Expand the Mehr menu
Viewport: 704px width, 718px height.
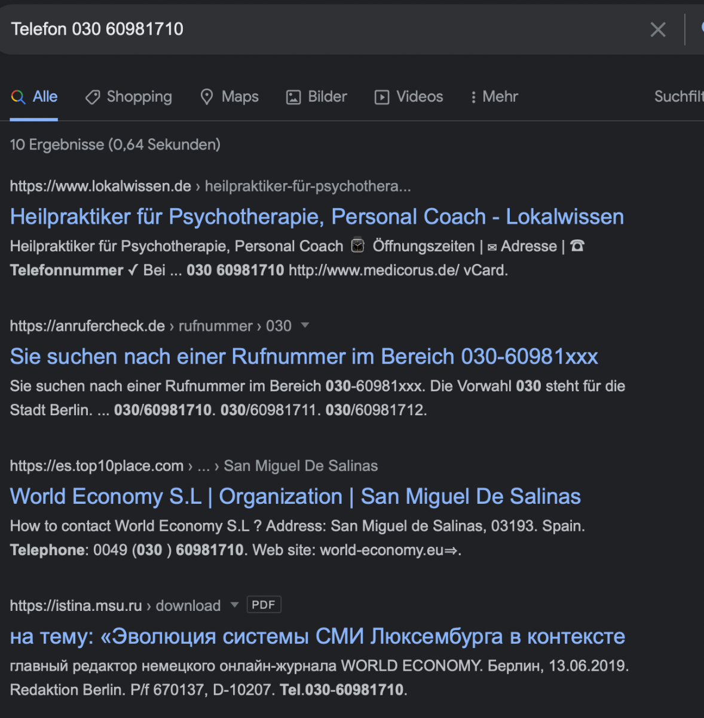(494, 97)
